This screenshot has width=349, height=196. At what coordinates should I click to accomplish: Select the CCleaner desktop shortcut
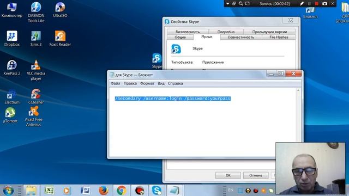coord(36,97)
